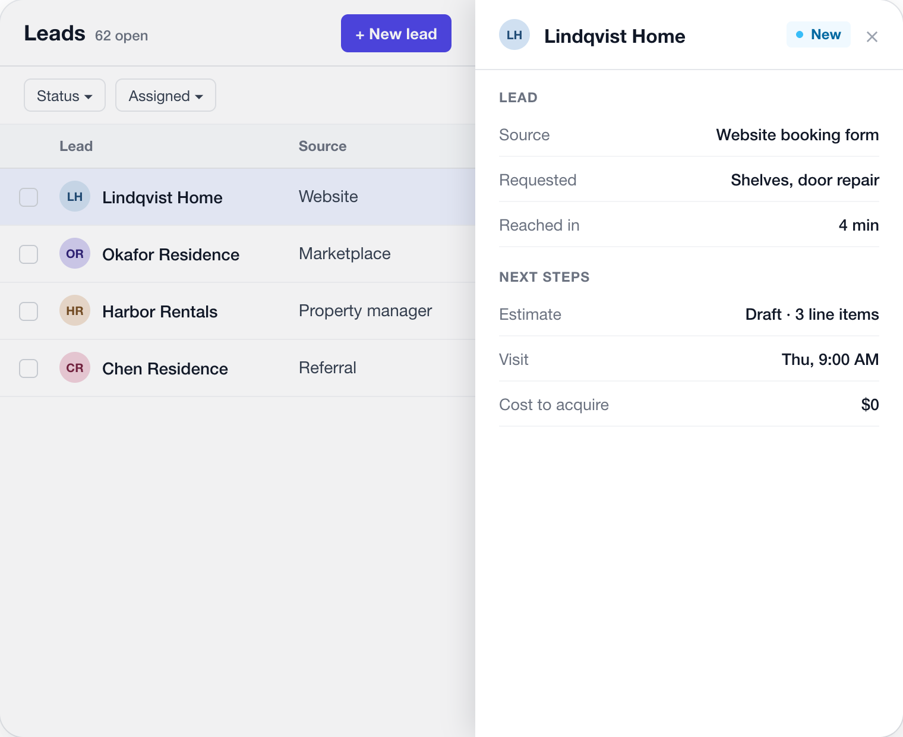Tick the Okafor Residence row checkbox
Image resolution: width=903 pixels, height=737 pixels.
pyautogui.click(x=29, y=254)
